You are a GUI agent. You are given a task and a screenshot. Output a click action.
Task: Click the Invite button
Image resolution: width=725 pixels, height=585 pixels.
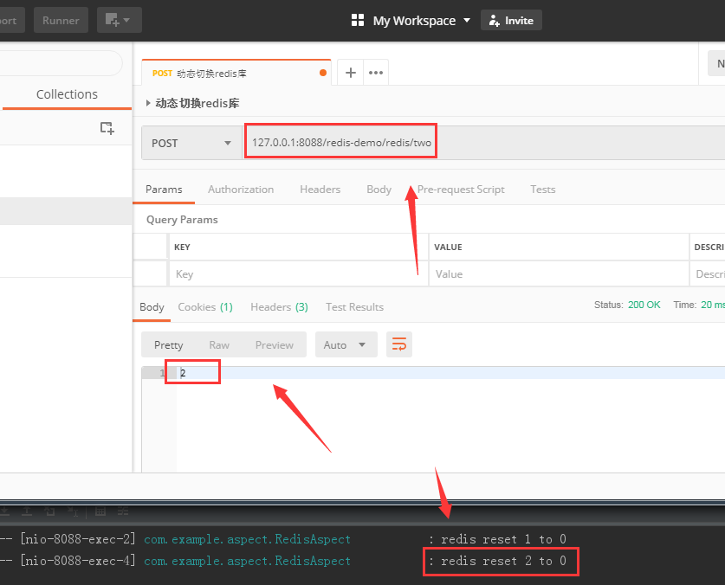pos(511,20)
